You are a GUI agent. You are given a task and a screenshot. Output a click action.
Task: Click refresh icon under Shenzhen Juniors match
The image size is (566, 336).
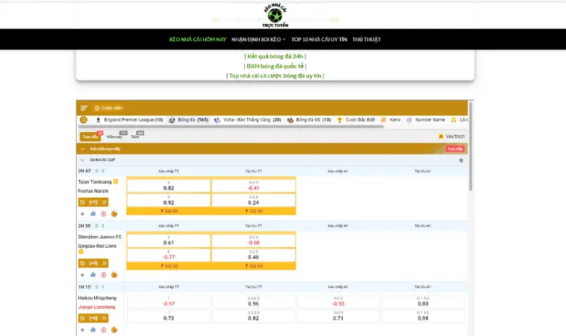pos(83,263)
